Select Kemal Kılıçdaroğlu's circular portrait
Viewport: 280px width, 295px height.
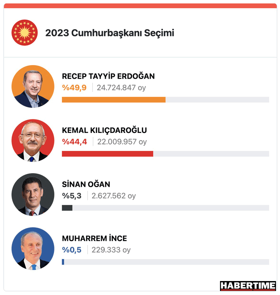coord(33,141)
